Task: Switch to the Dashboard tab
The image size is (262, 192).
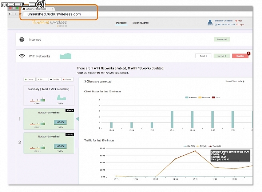Action: pyautogui.click(x=121, y=23)
